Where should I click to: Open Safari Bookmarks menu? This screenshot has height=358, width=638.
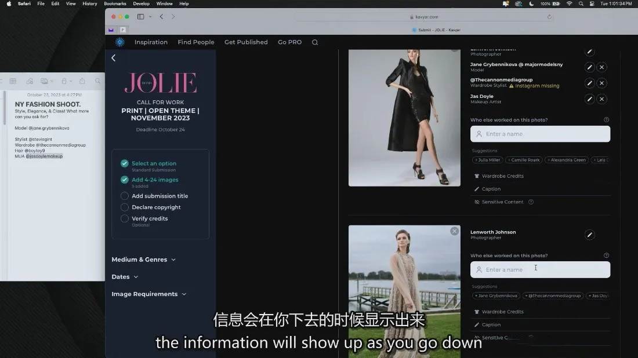tap(115, 3)
